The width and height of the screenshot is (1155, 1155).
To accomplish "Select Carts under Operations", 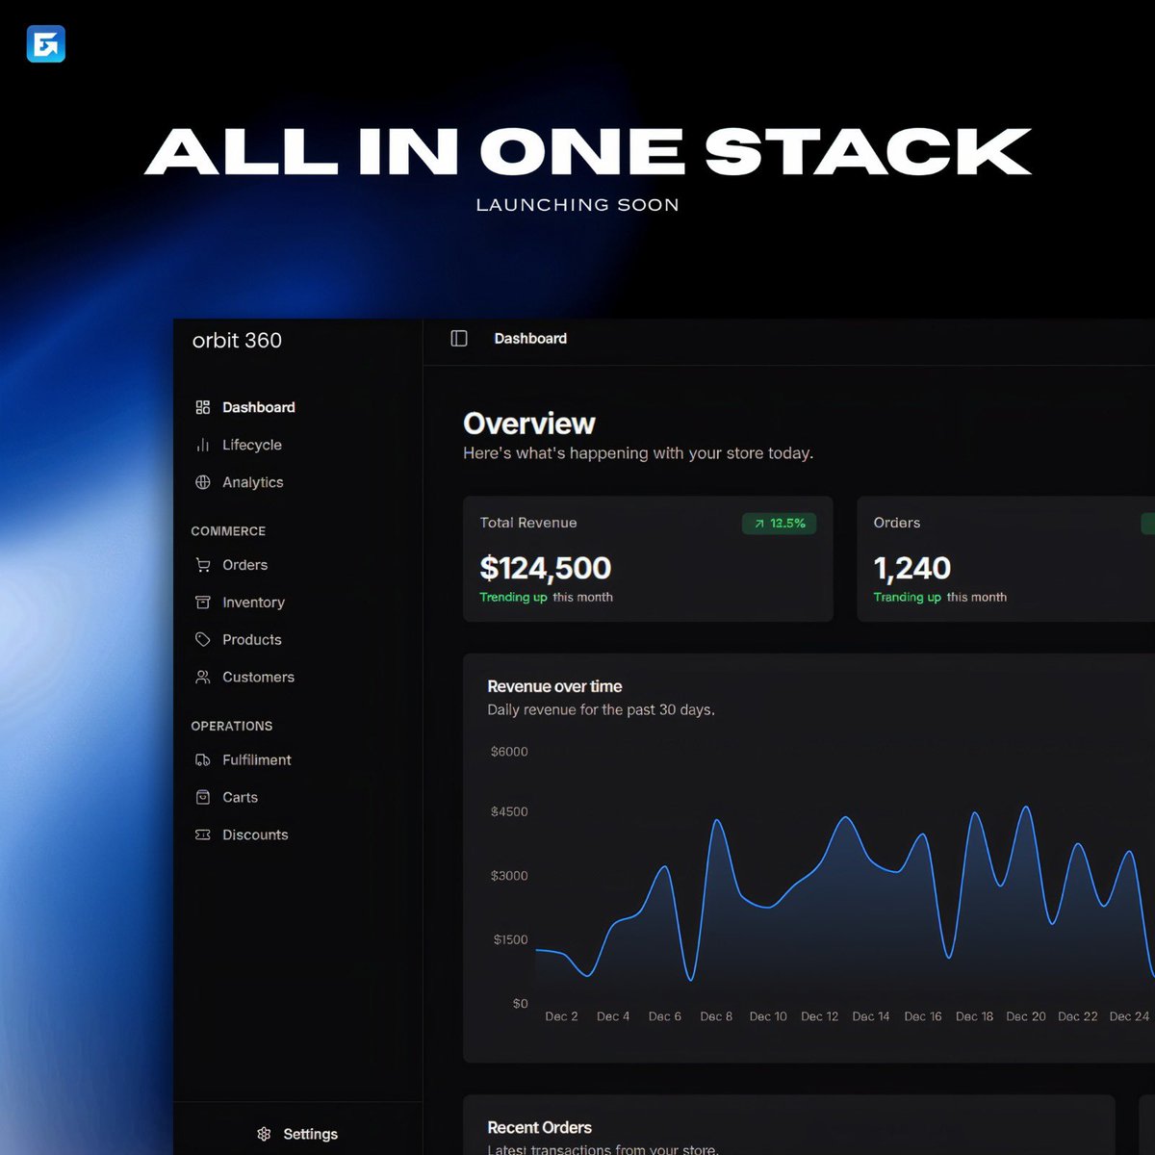I will pos(240,797).
